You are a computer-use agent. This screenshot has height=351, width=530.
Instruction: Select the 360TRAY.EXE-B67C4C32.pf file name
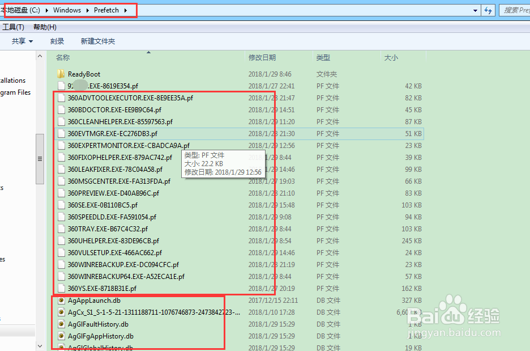[108, 229]
